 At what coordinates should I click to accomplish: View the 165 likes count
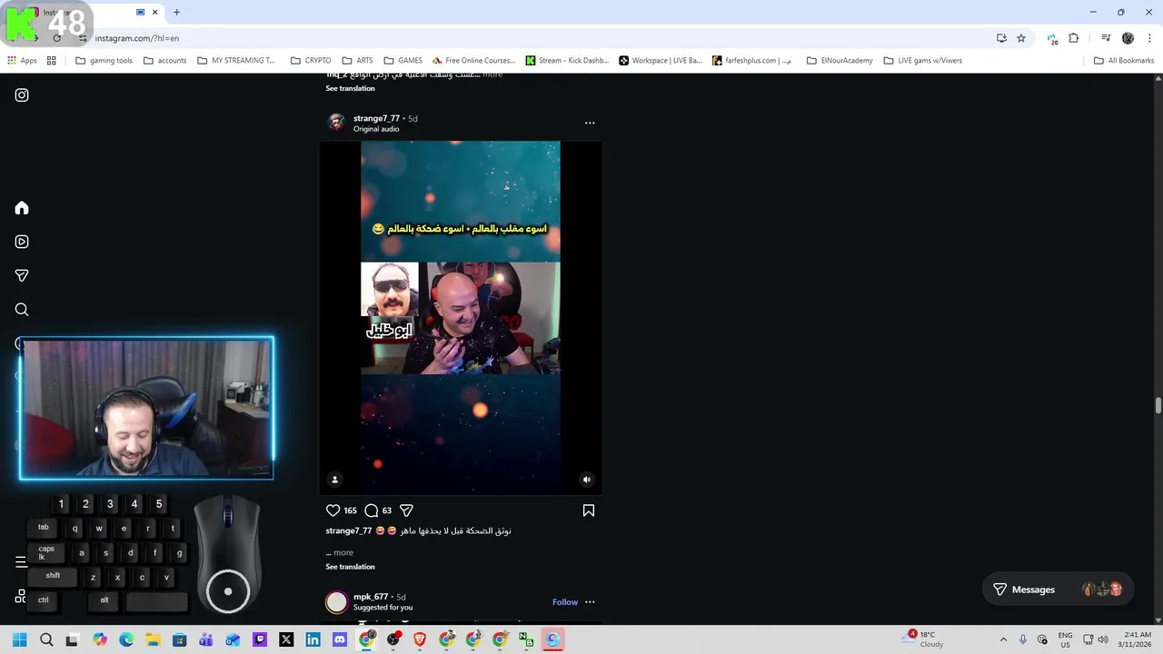point(350,510)
